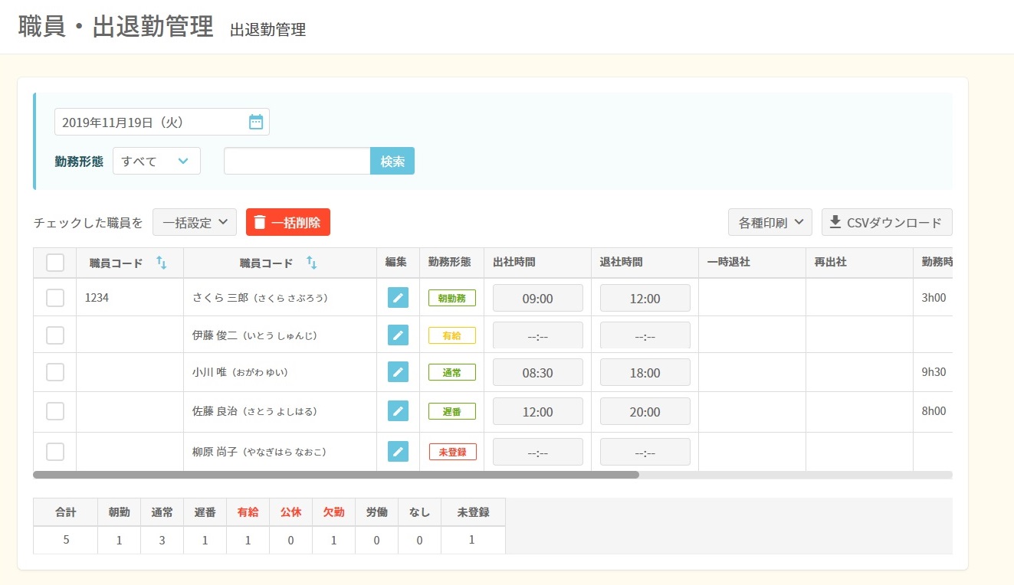The width and height of the screenshot is (1014, 585).
Task: Click 合計 total value 5
Action: pos(66,540)
